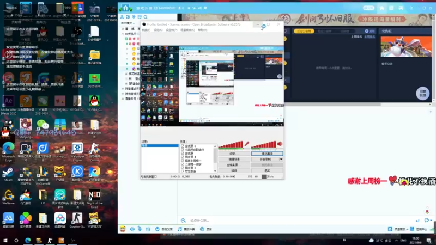Open the dropdown arrow next to 开始录制
This screenshot has width=436, height=245.
coord(281,159)
